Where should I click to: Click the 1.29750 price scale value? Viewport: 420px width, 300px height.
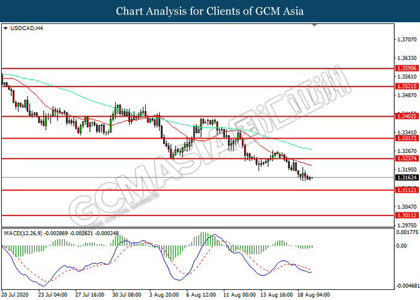[x=407, y=226]
